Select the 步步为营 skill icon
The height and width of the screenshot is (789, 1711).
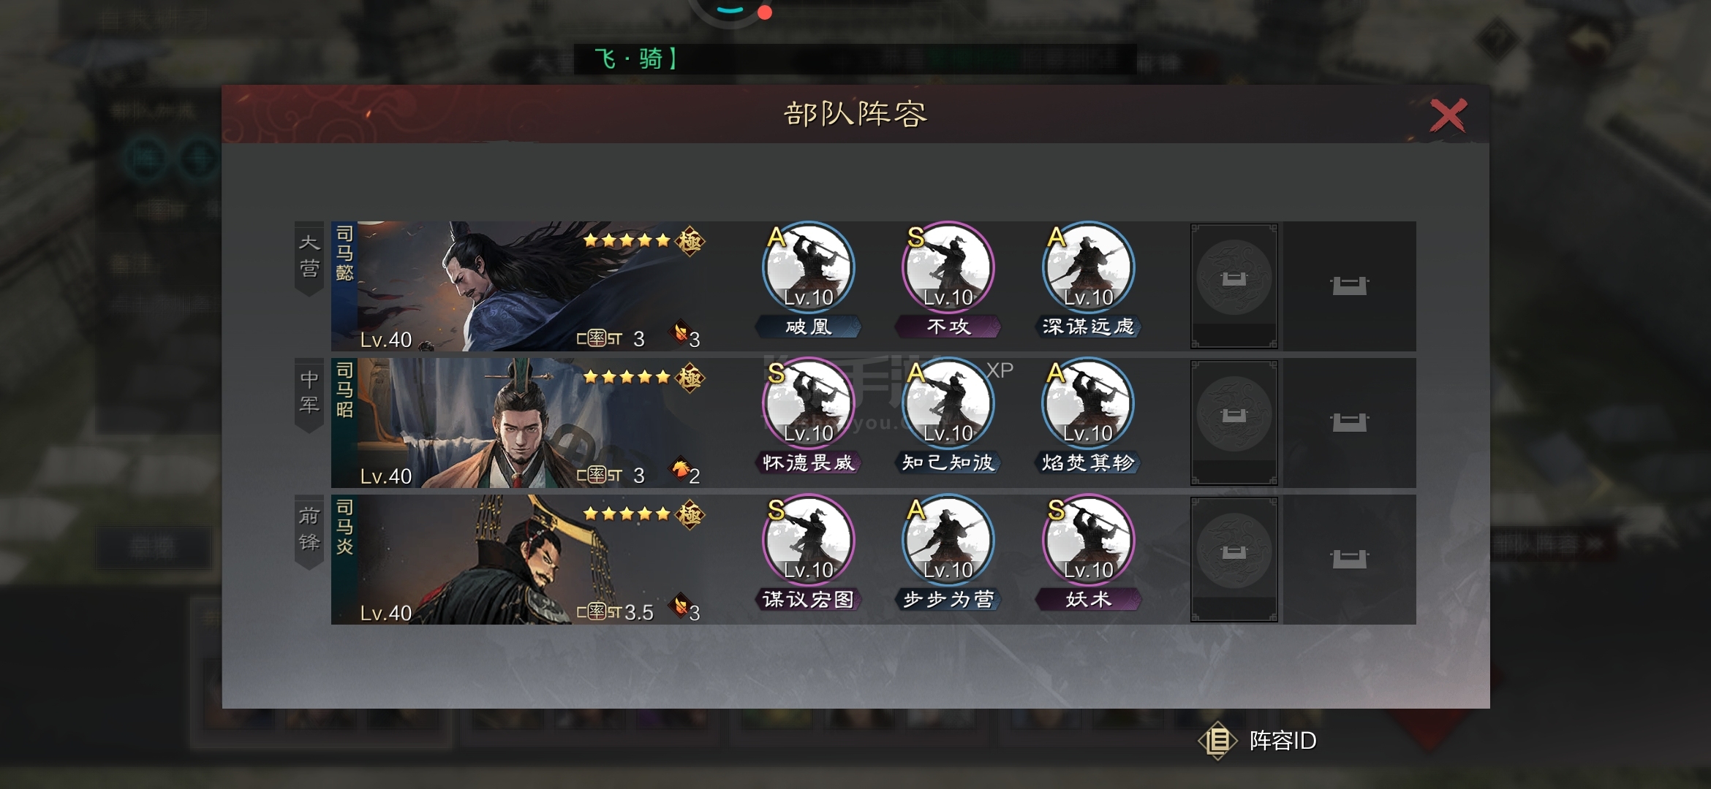(x=948, y=541)
